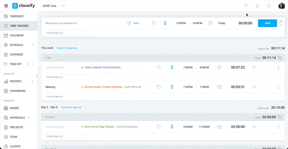The width and height of the screenshot is (288, 149).
Task: Go to Projects in the sidebar
Action: 17,127
